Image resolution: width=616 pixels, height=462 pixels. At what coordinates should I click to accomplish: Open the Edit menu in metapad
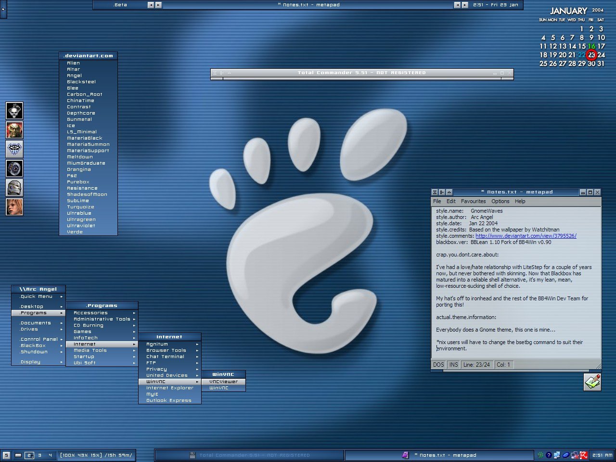[451, 201]
